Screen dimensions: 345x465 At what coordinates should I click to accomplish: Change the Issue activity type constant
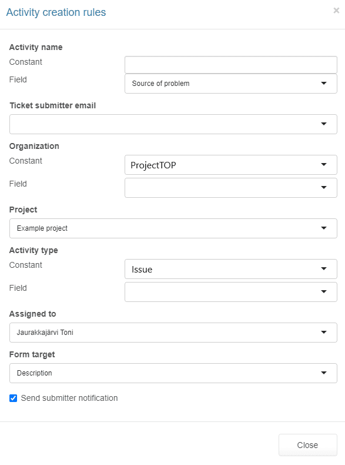[231, 269]
